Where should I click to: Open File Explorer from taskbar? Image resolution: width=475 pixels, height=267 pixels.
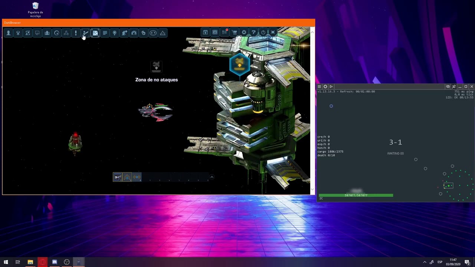30,262
